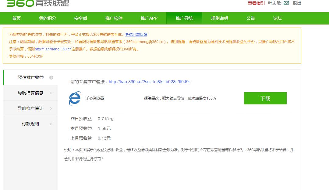Viewport: 329px width, 190px height.
Task: Click the green 下载 button
Action: (x=265, y=98)
